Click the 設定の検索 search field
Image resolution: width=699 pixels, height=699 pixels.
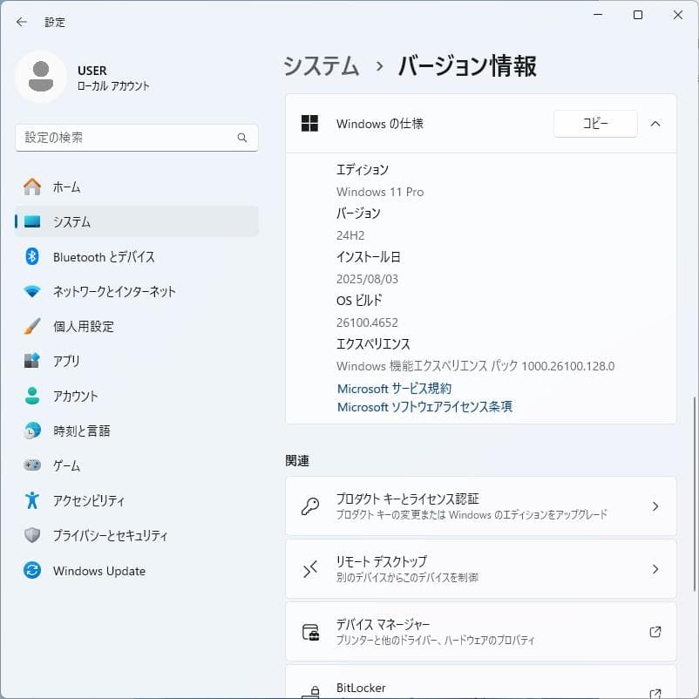click(136, 138)
